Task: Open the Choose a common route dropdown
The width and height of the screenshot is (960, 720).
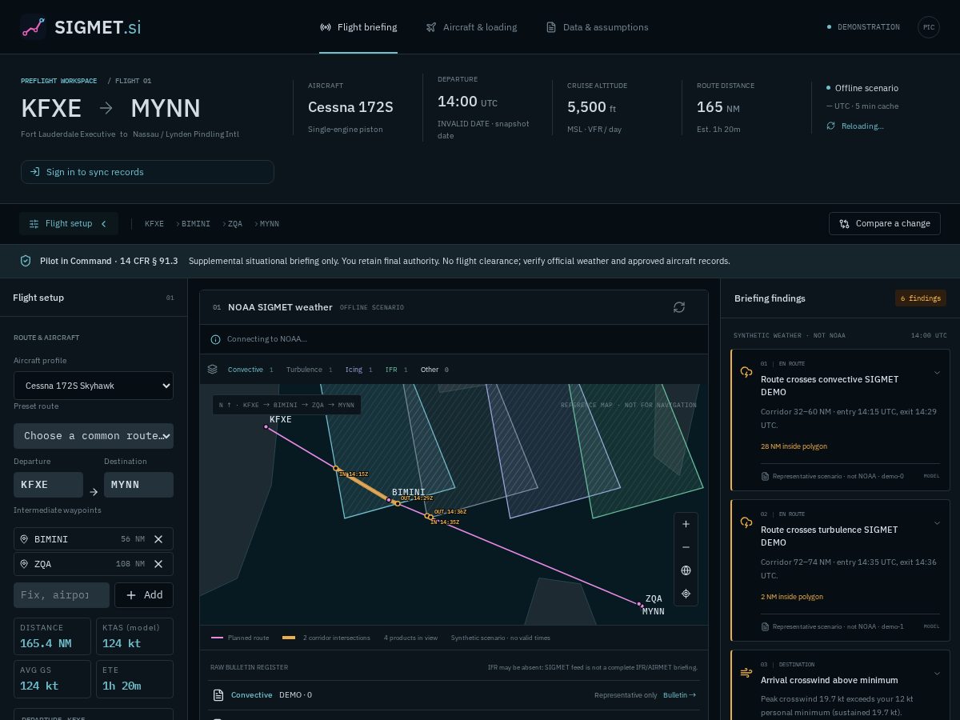Action: 94,436
